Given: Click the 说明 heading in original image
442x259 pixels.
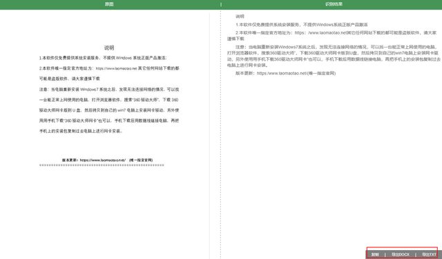Looking at the screenshot, I should point(109,48).
